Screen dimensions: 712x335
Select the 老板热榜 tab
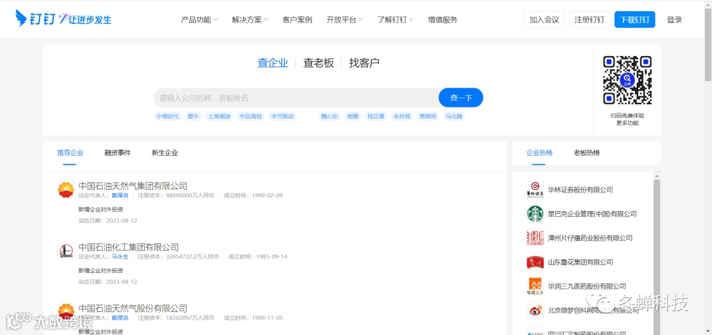click(587, 152)
